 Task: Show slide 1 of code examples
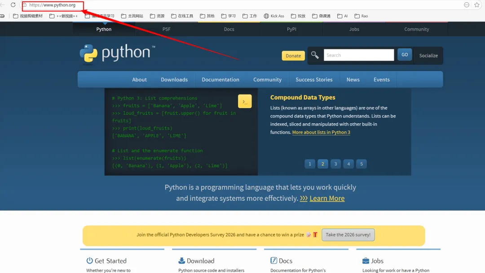pyautogui.click(x=309, y=164)
